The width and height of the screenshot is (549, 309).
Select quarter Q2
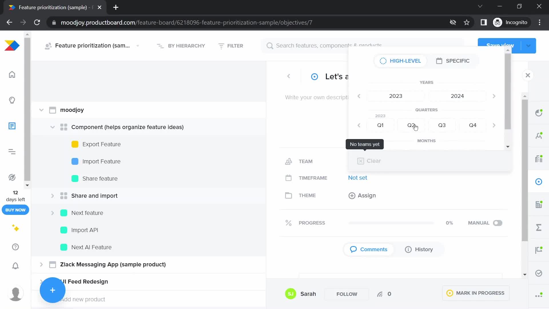click(411, 125)
